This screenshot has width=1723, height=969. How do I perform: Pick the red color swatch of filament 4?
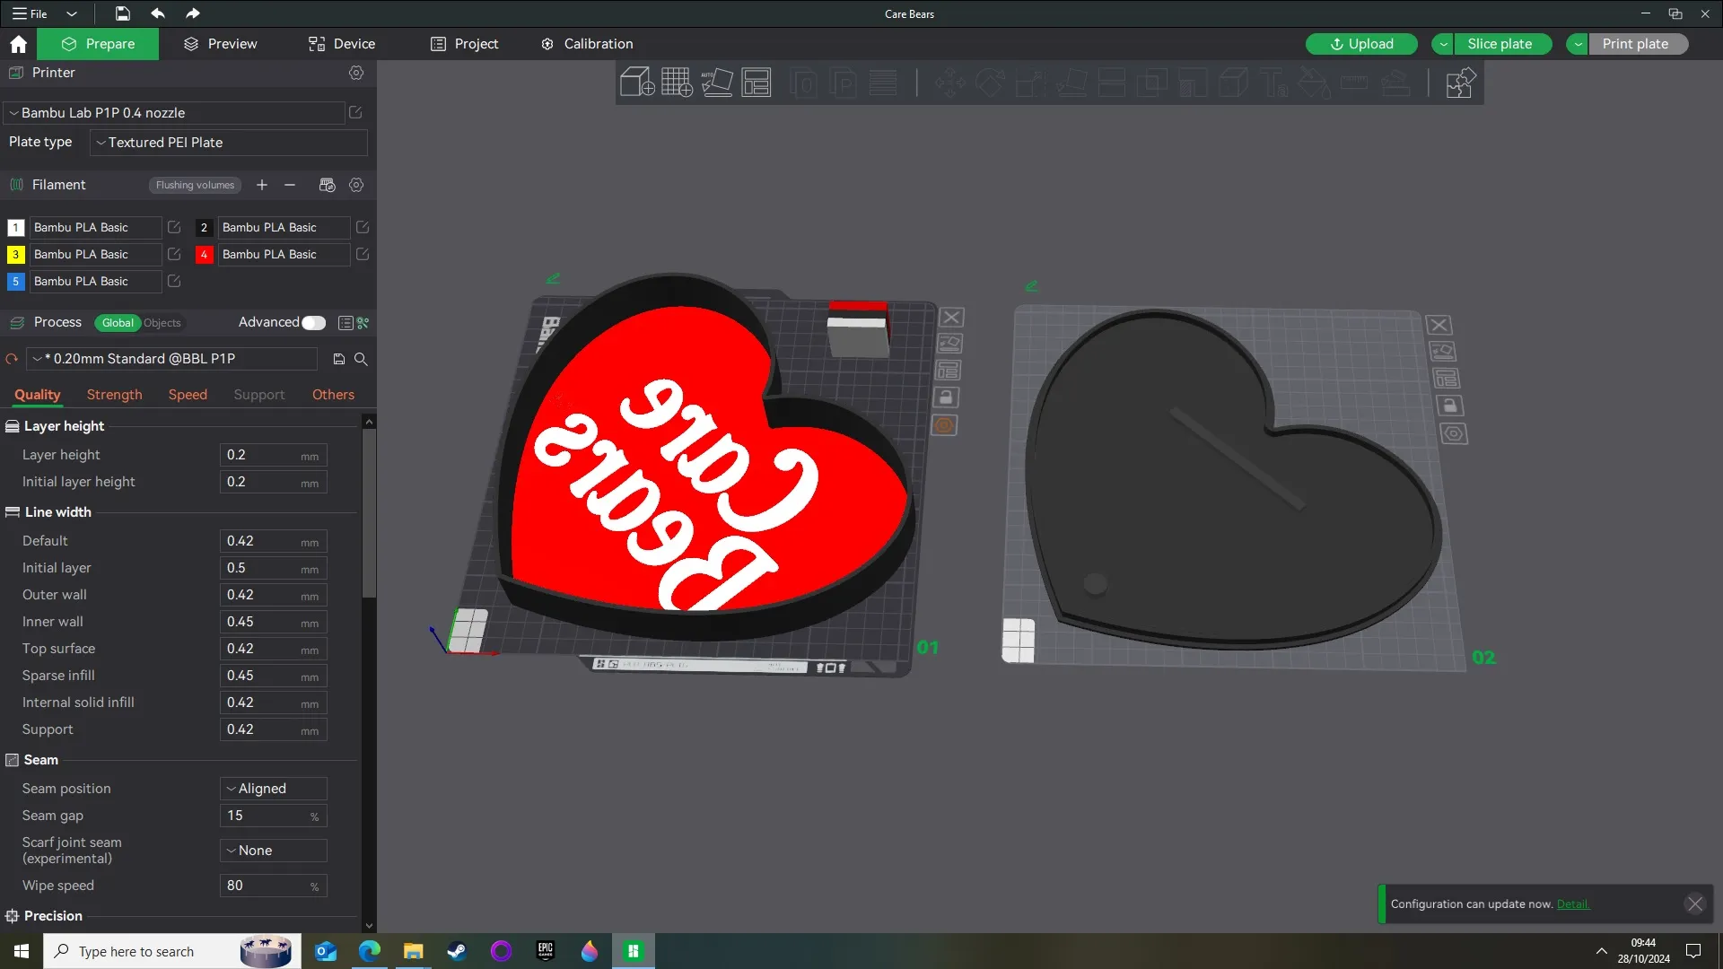pyautogui.click(x=204, y=255)
